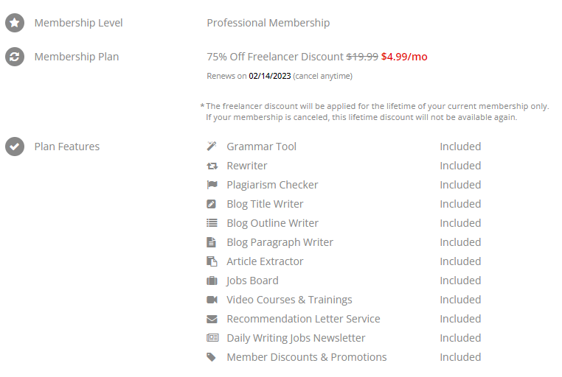The width and height of the screenshot is (562, 377).
Task: Click the refresh Membership Plan icon
Action: tap(15, 57)
